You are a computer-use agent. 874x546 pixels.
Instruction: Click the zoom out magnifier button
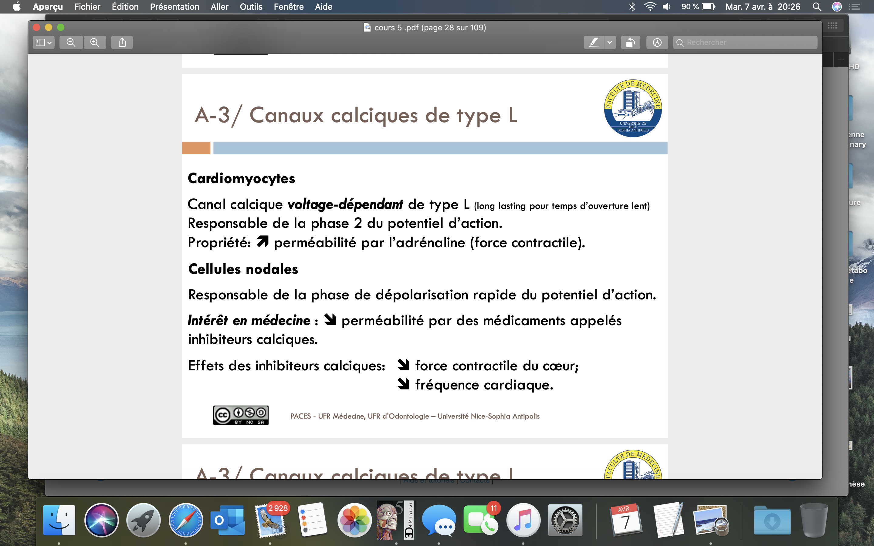pos(71,42)
